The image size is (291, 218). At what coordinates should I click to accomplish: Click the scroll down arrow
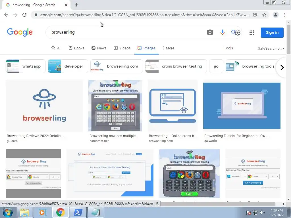(288, 200)
